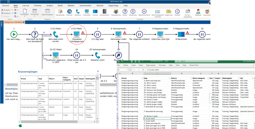Screen dimensions: 255x129
Task: Open the Kopiëren dropdown arrow
Action: point(12,13)
